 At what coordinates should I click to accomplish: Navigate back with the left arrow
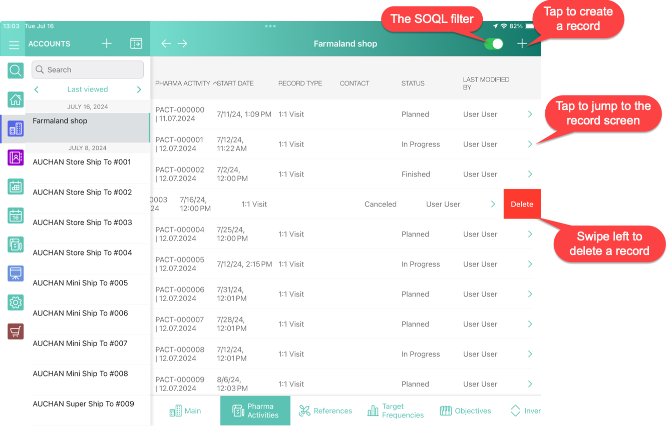click(x=166, y=44)
